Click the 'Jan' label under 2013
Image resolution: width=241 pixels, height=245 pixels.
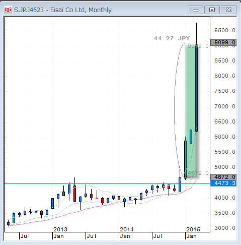[x=58, y=236]
